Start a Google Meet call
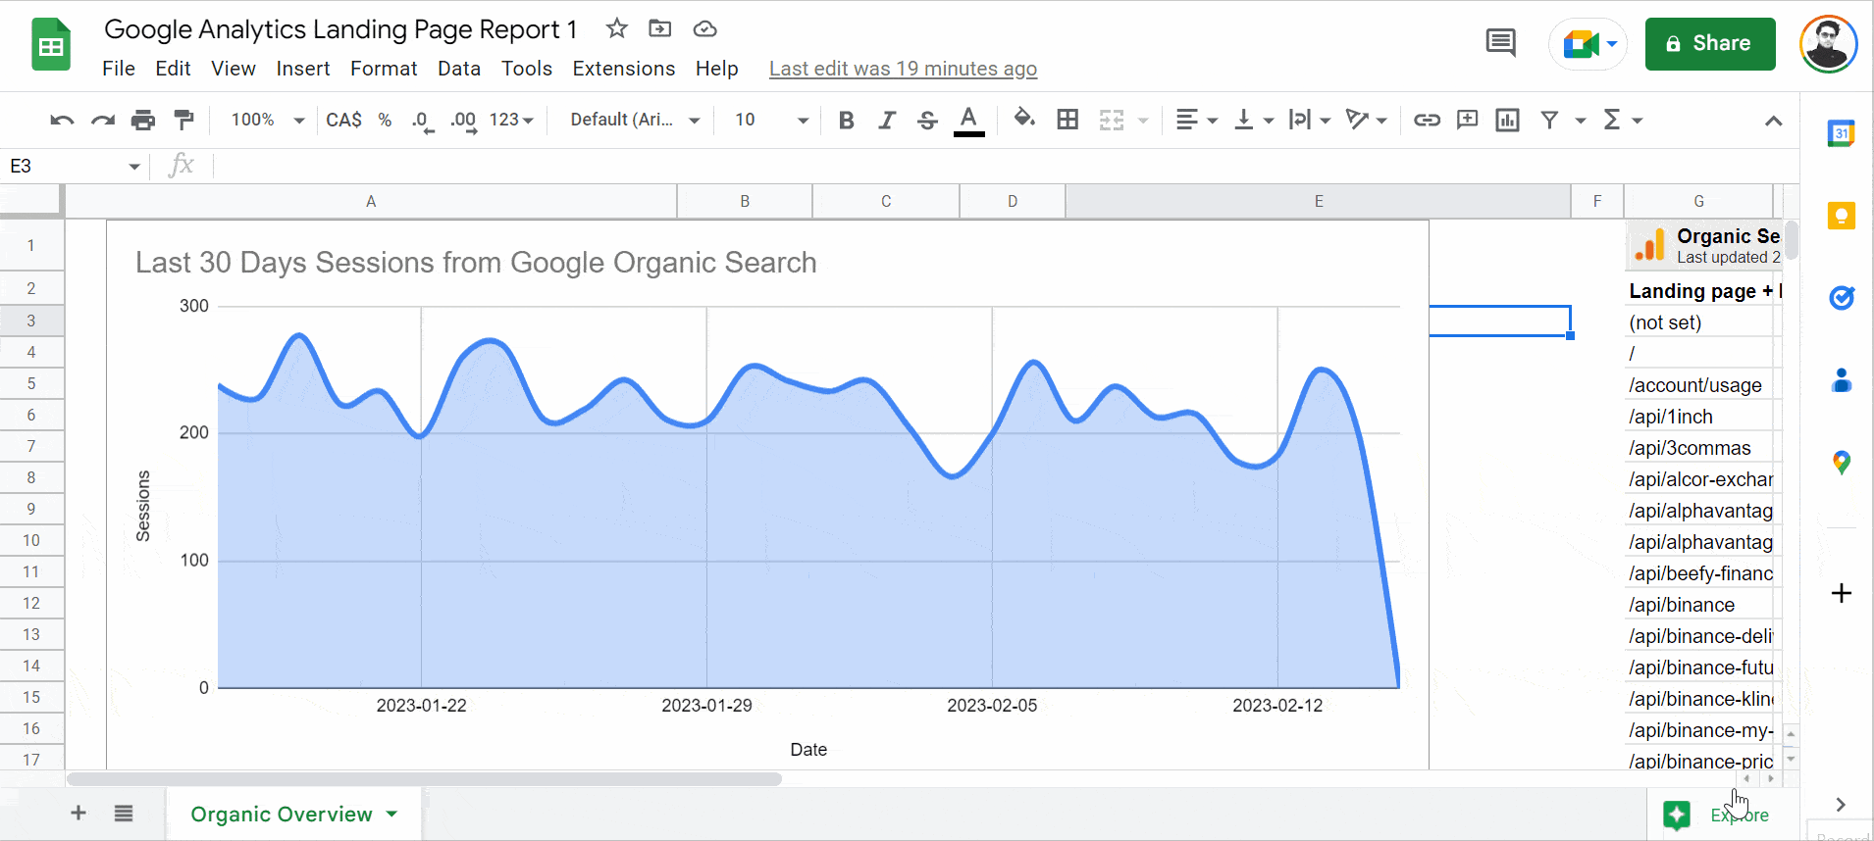This screenshot has height=841, width=1874. 1588,44
